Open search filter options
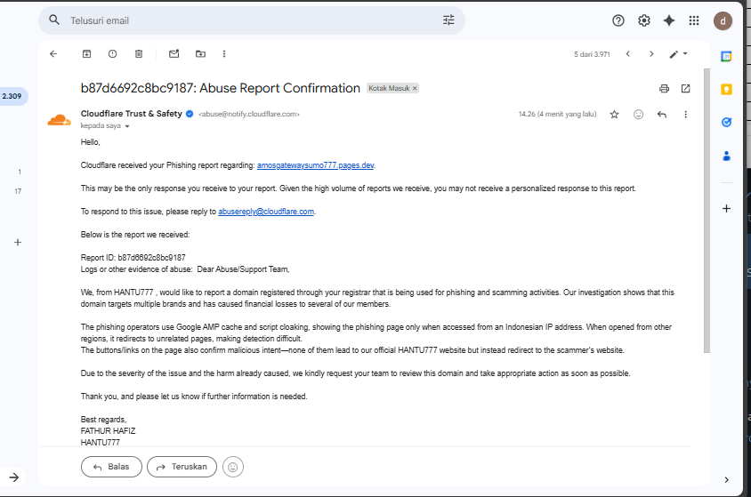 [x=448, y=20]
